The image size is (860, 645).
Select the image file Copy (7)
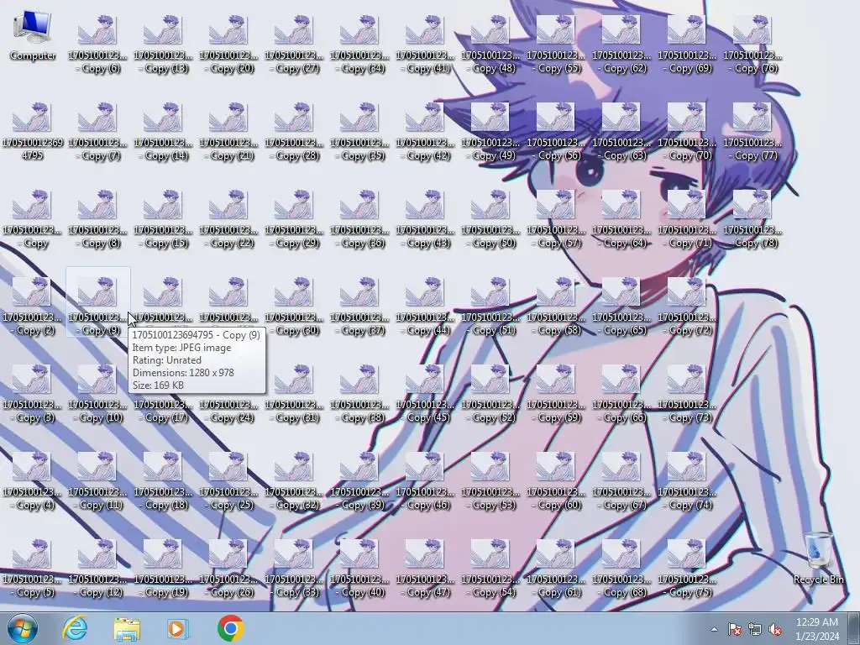tap(97, 131)
